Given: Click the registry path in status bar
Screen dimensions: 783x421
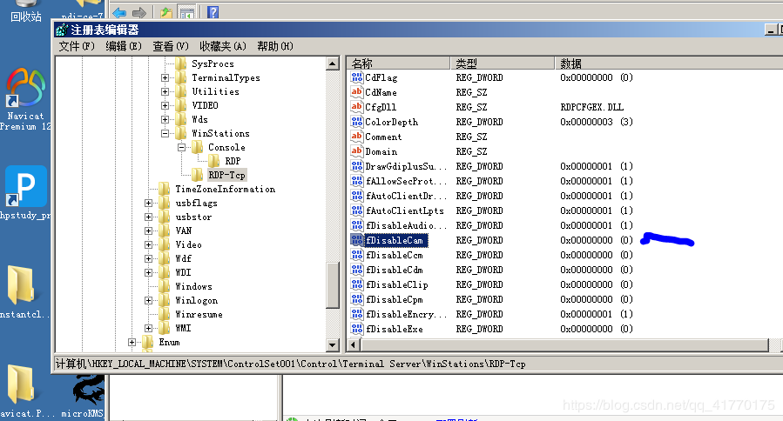Looking at the screenshot, I should click(x=290, y=364).
